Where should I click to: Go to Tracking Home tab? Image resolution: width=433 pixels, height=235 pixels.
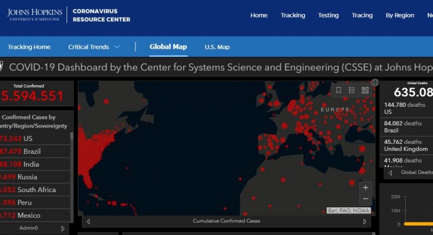tap(29, 47)
